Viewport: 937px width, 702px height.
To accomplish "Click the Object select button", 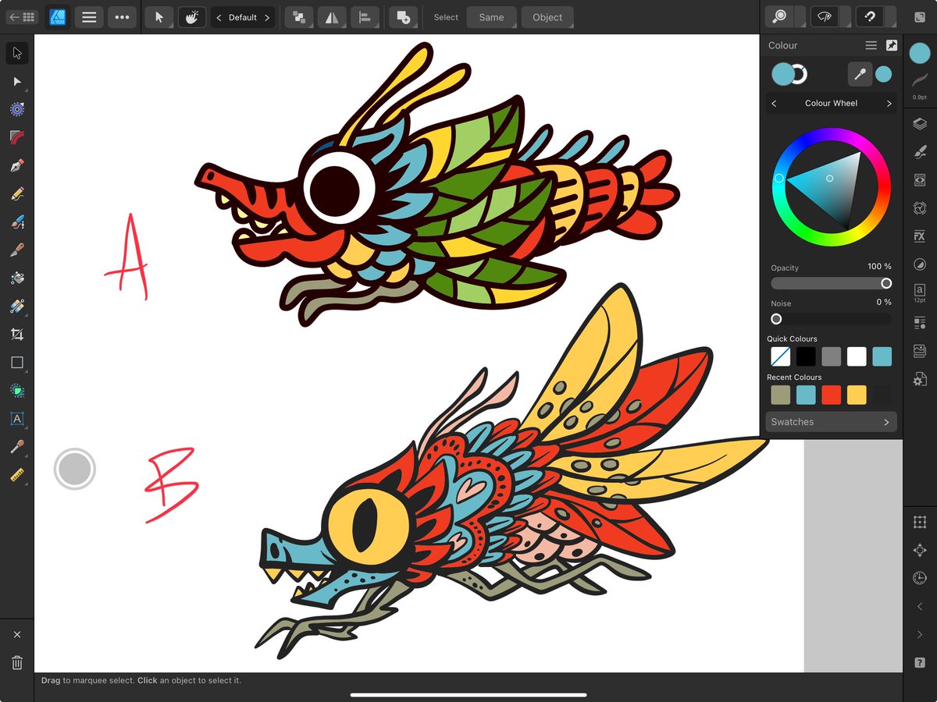I will click(547, 17).
